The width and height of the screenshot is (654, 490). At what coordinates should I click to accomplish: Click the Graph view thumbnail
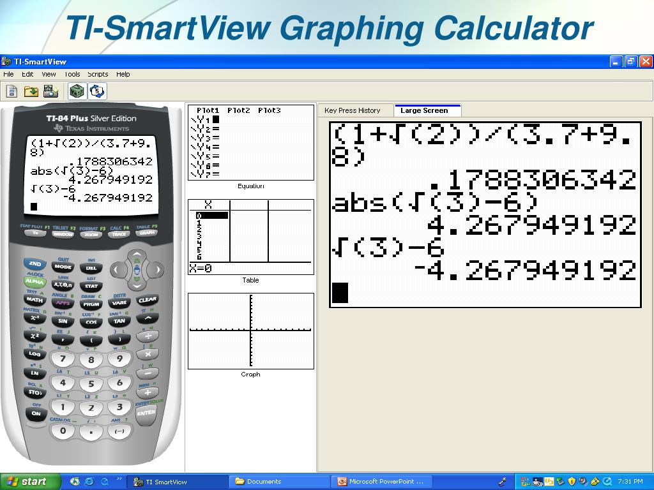250,331
